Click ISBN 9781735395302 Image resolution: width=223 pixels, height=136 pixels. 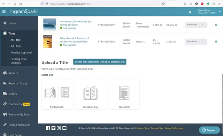click(x=106, y=41)
